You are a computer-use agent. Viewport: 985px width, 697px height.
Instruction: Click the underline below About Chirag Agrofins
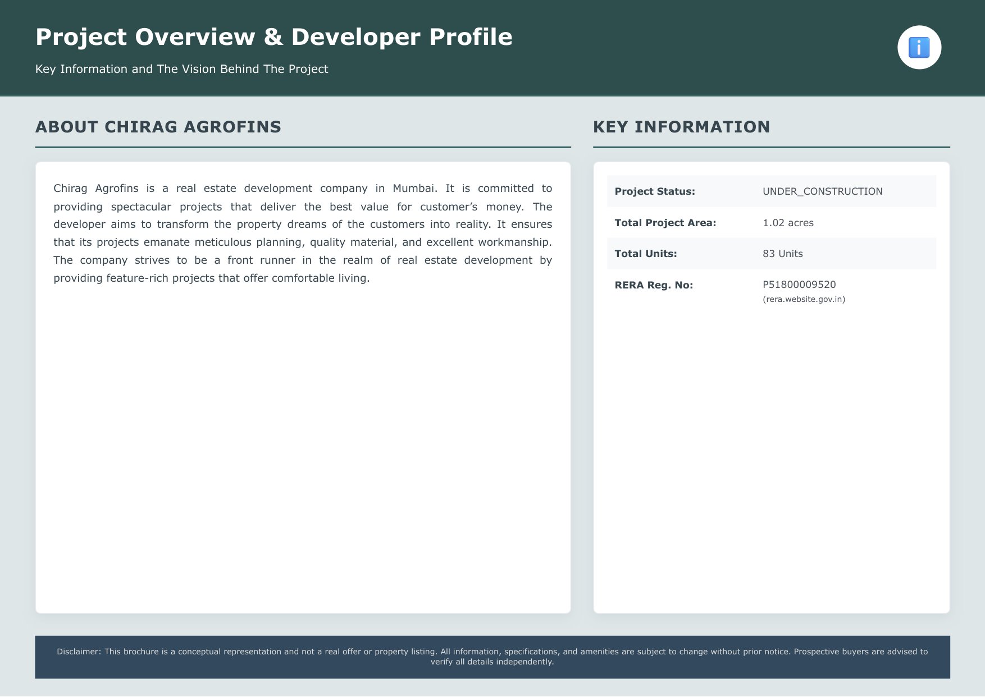pyautogui.click(x=303, y=147)
